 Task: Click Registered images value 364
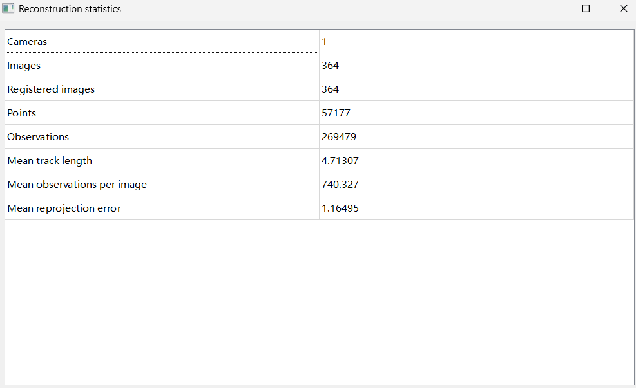(331, 89)
